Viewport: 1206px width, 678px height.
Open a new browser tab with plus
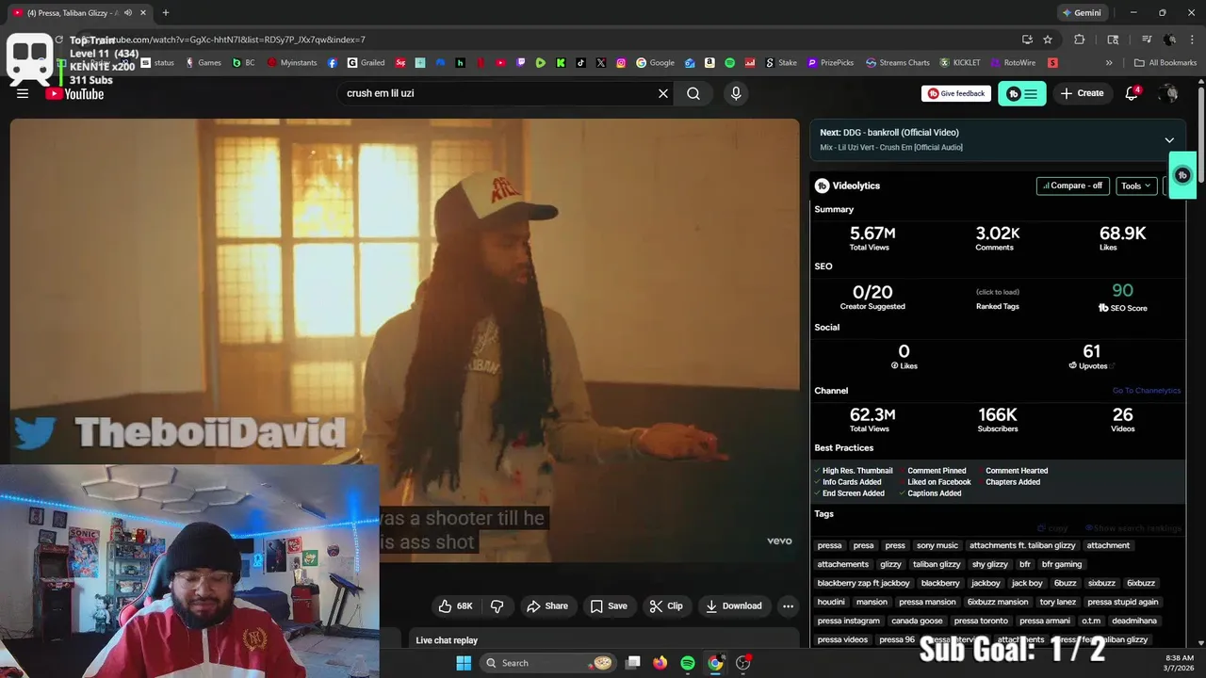coord(166,13)
